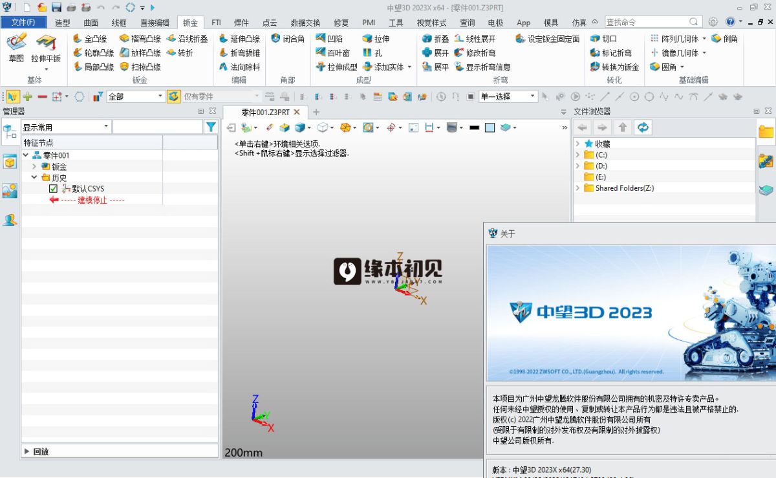Select the 凹陷 dimple tool
The image size is (776, 478).
(x=329, y=39)
